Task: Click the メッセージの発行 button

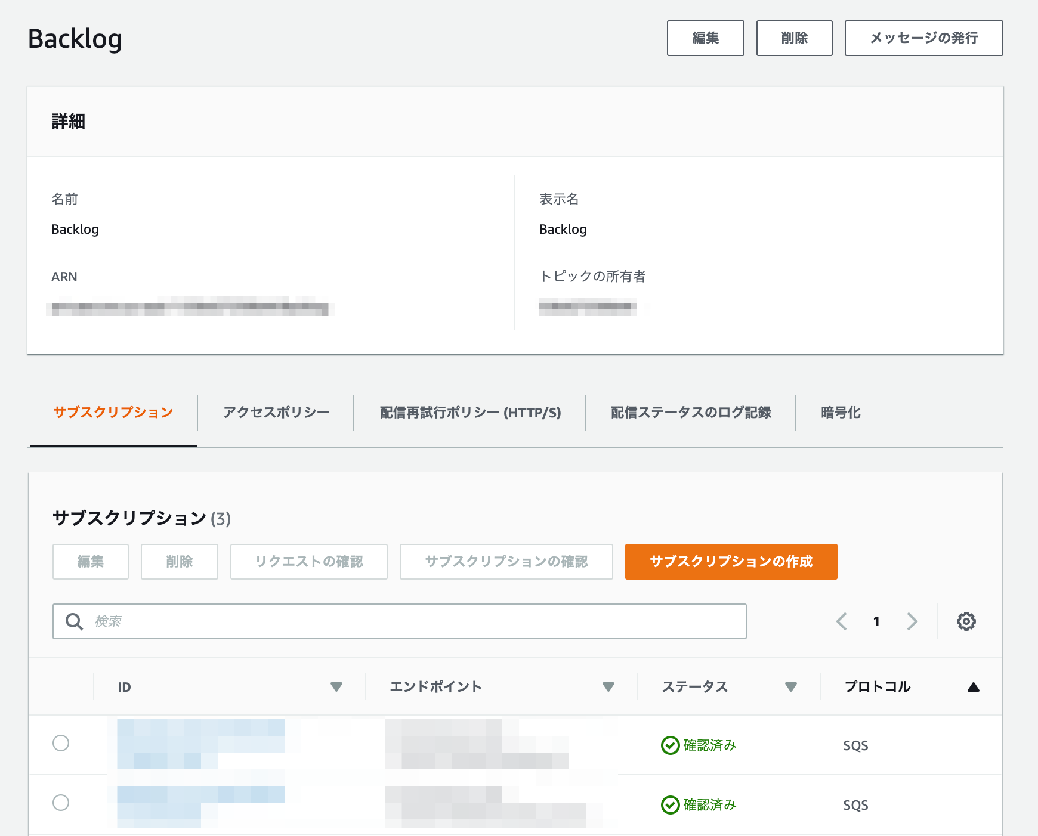Action: point(924,38)
